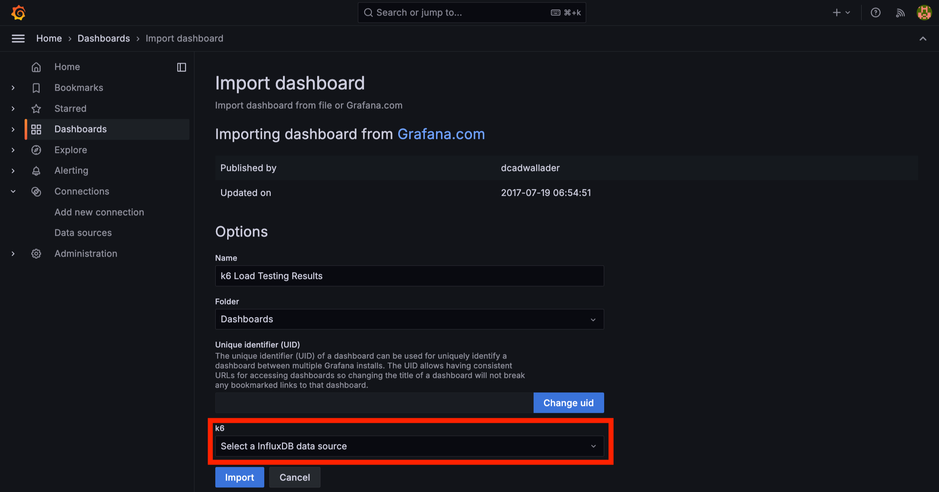Open the Folder dropdown showing Dashboards

[409, 319]
